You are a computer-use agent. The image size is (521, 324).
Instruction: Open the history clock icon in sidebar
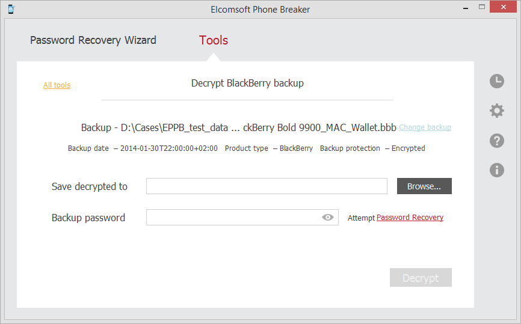pos(496,81)
